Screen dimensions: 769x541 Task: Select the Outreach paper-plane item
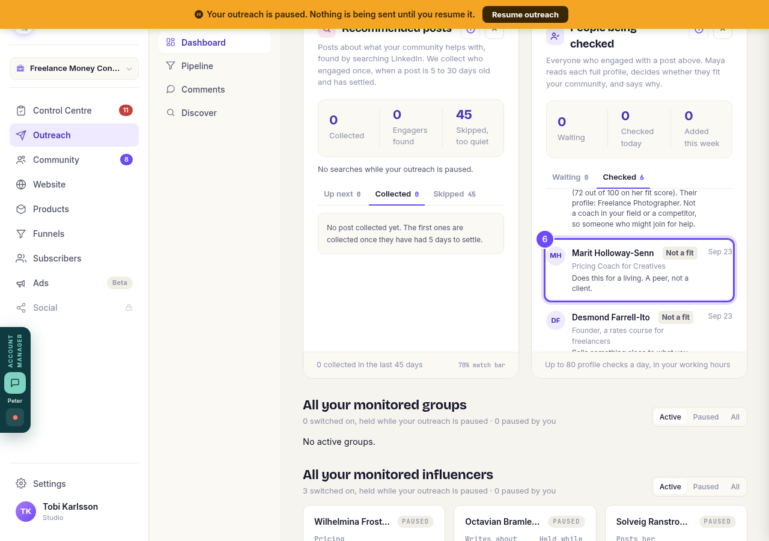[74, 135]
